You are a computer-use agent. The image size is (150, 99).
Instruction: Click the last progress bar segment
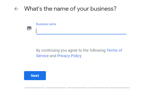120,88
